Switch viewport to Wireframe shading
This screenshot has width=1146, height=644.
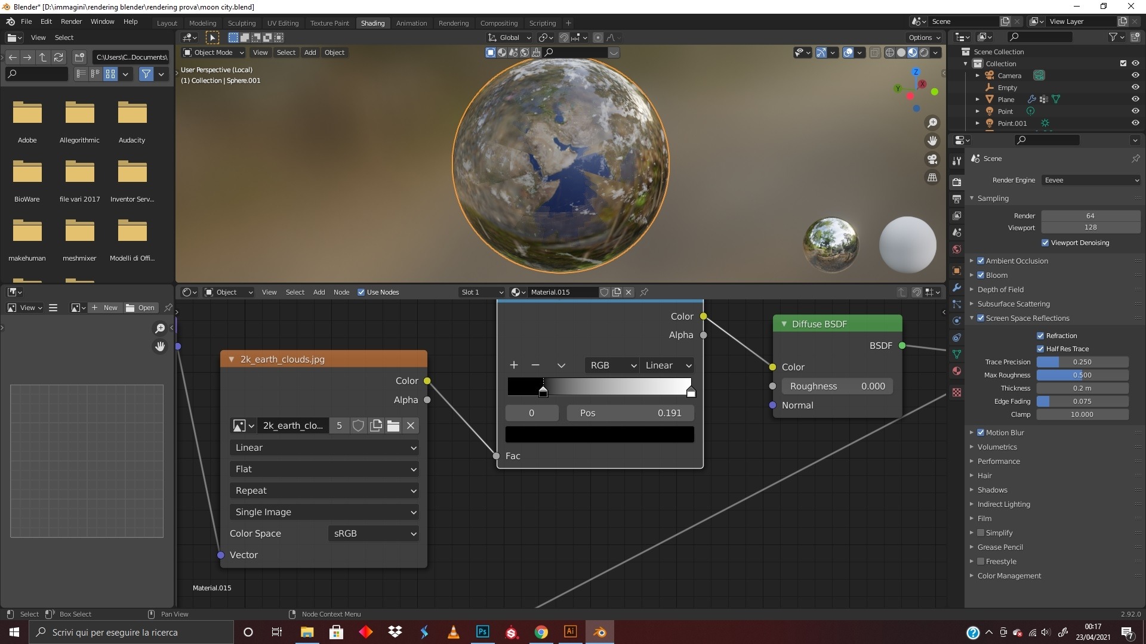point(889,52)
